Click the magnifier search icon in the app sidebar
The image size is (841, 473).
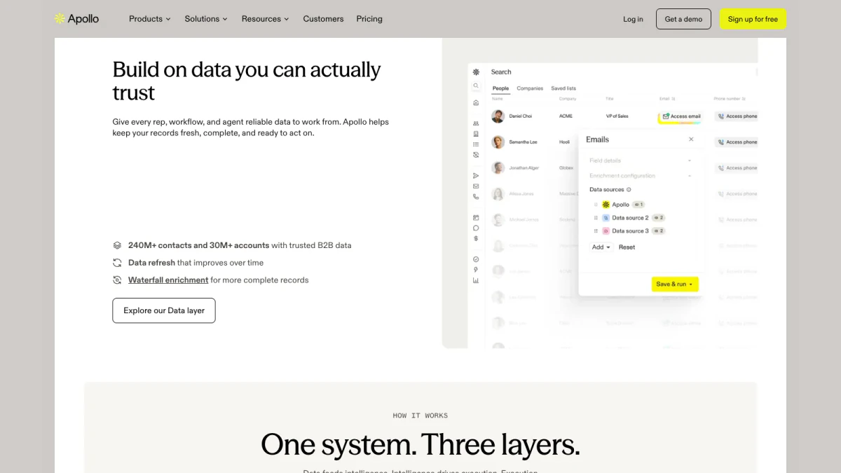[x=476, y=85]
